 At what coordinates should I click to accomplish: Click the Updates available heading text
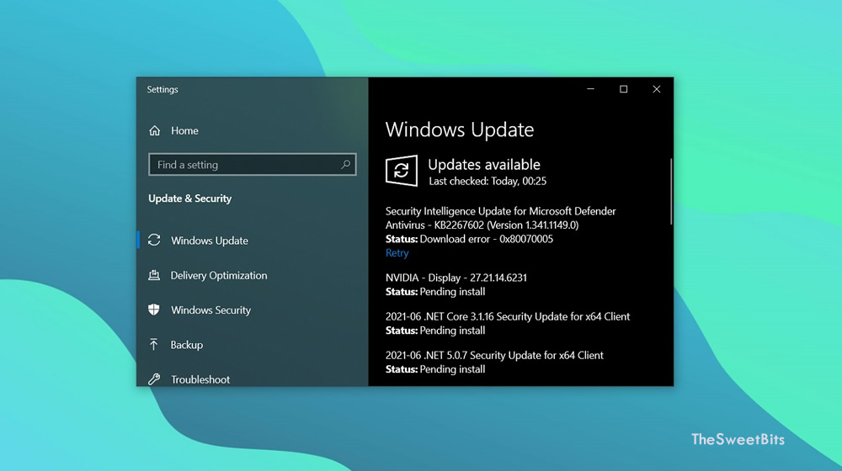click(x=484, y=164)
